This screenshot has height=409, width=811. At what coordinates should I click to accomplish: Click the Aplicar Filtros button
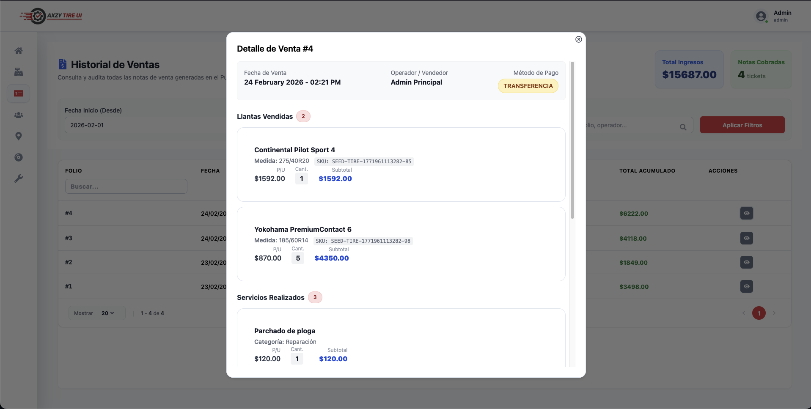coord(742,125)
